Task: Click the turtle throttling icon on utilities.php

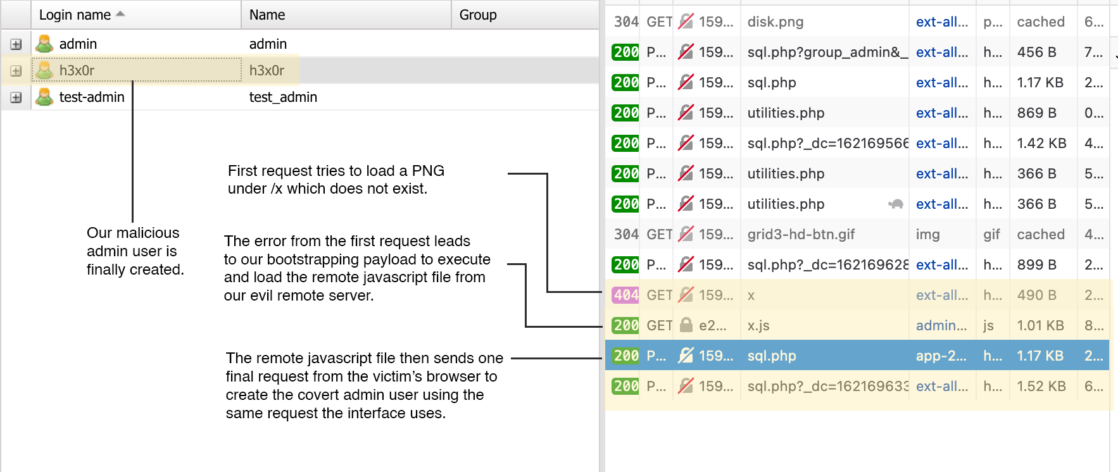Action: pos(896,204)
